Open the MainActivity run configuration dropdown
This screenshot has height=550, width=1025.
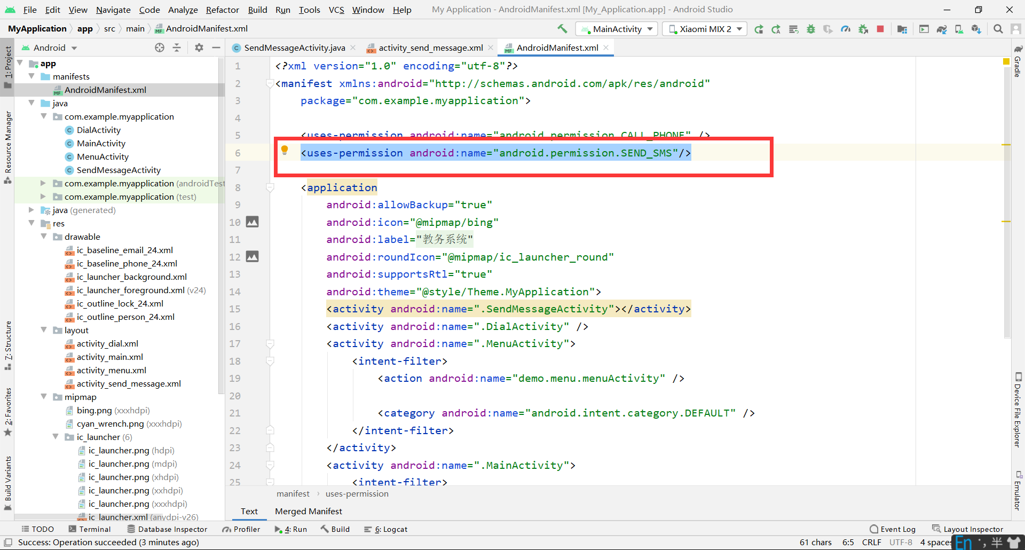(617, 29)
